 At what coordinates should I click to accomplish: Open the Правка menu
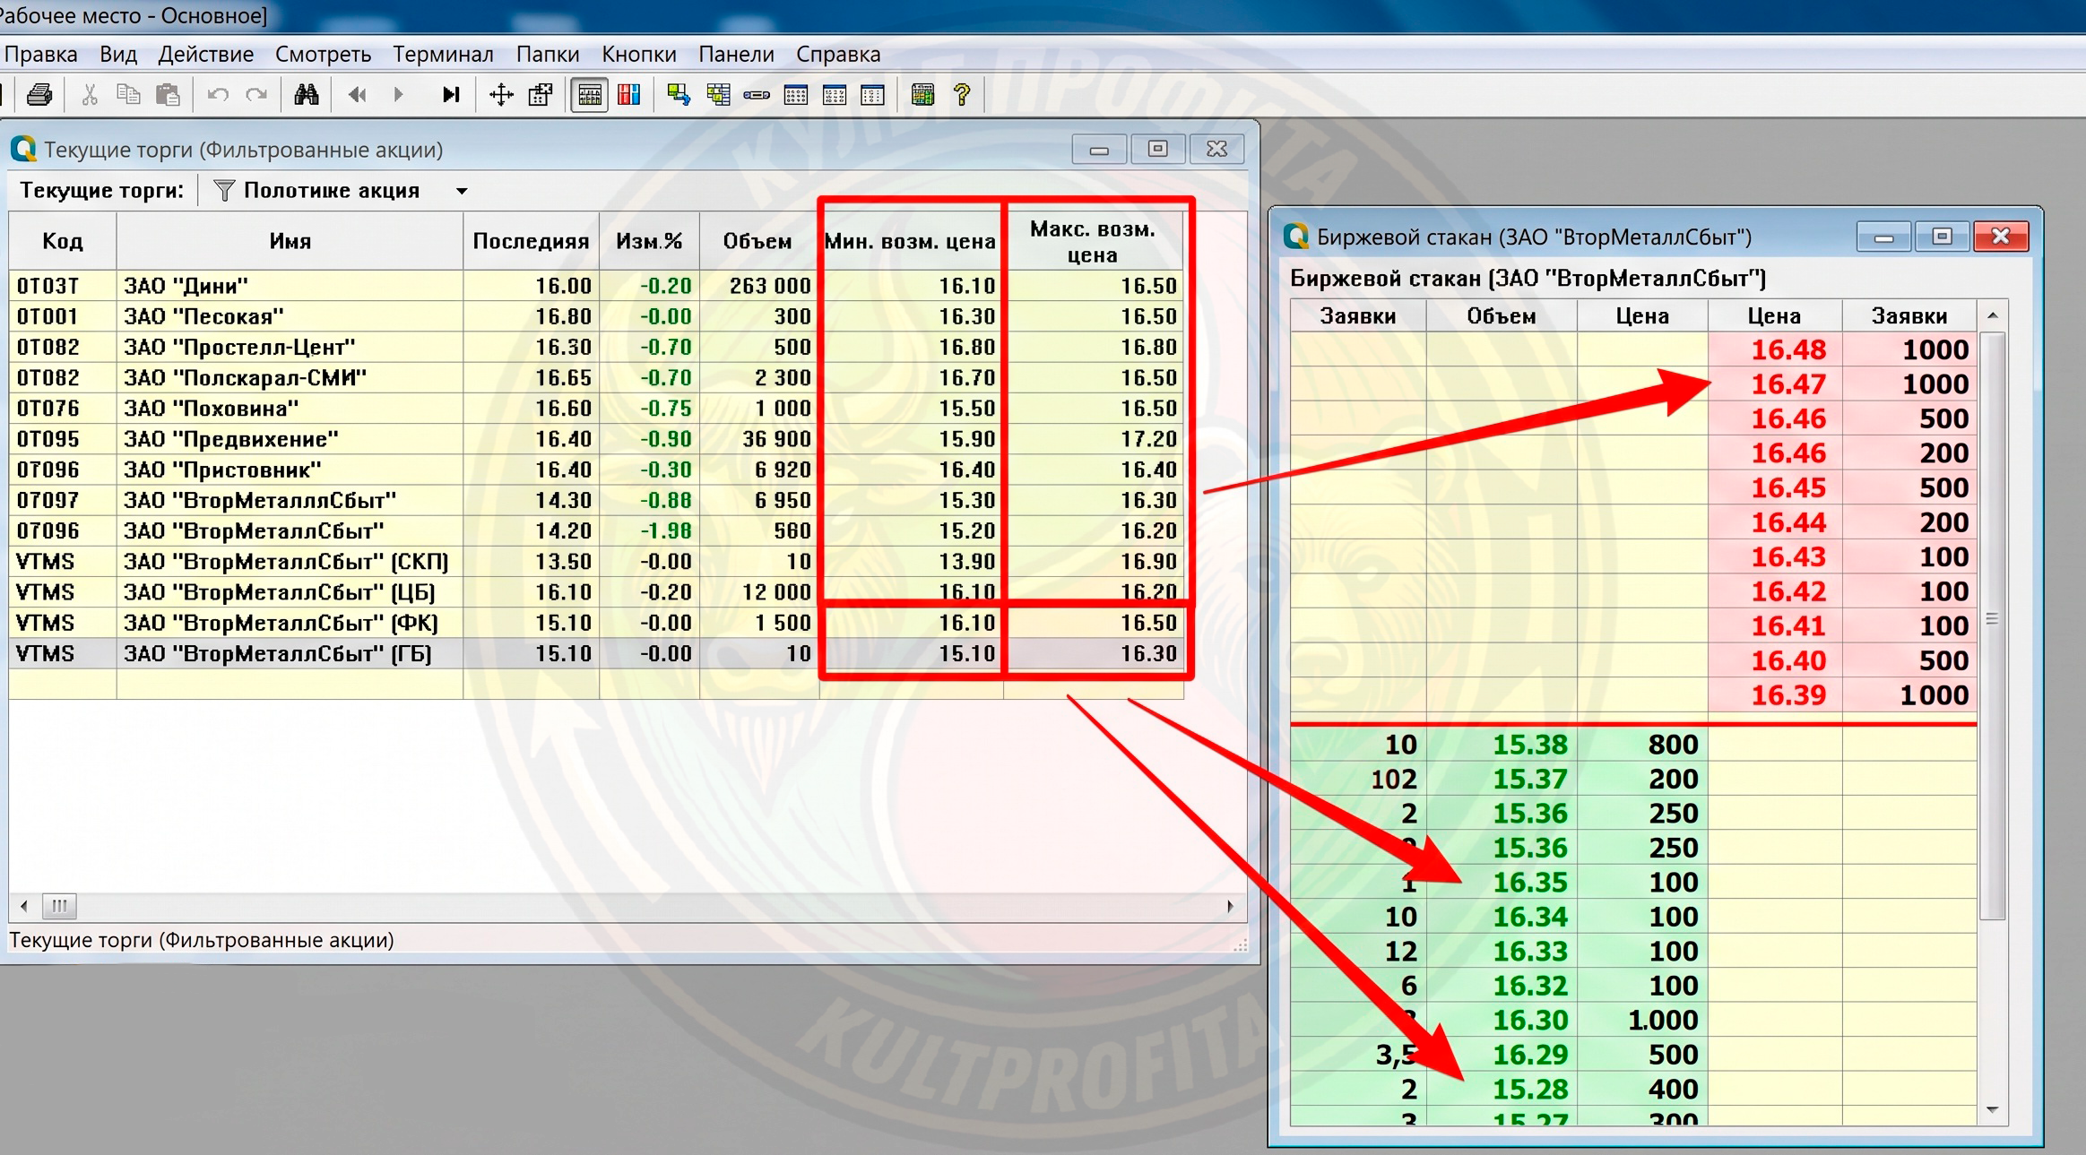point(41,54)
